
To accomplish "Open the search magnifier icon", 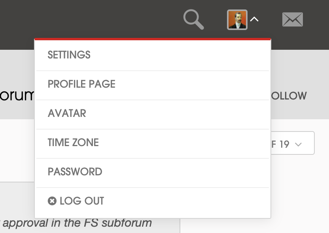I will pyautogui.click(x=193, y=20).
